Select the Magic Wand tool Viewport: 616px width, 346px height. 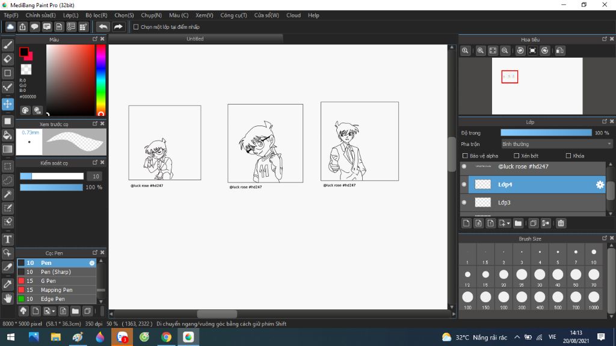(x=7, y=194)
